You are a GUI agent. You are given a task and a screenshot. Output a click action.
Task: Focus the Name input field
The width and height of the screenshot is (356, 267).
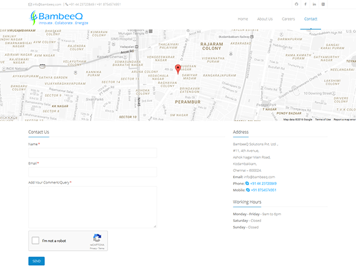click(x=92, y=153)
